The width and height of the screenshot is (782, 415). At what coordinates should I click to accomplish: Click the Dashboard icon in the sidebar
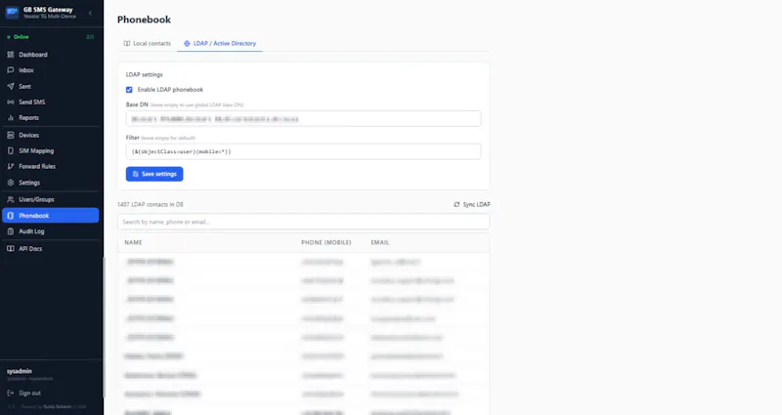pos(11,55)
